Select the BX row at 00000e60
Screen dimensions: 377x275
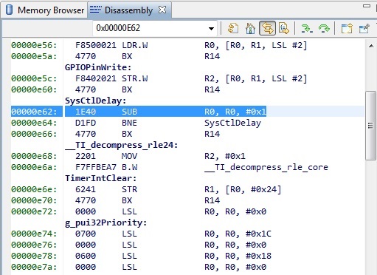click(x=187, y=89)
